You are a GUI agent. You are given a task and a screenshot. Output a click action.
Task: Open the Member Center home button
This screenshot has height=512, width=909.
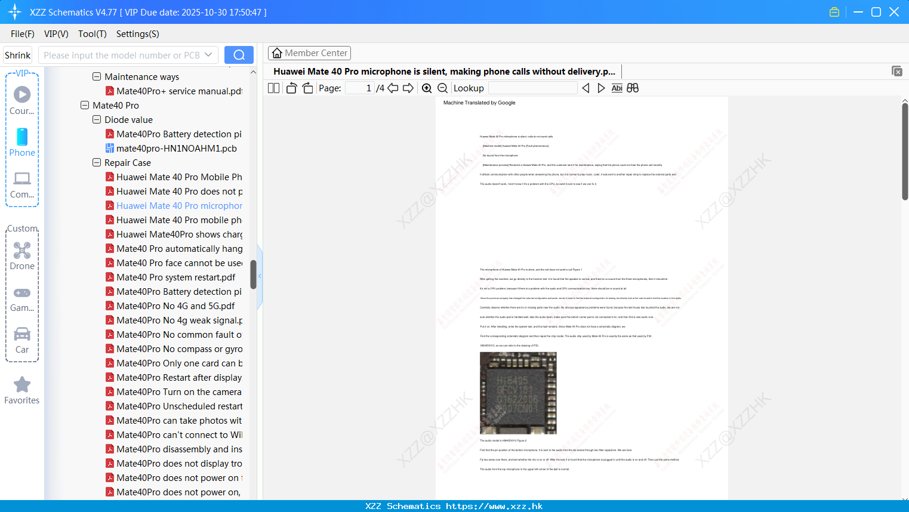pos(309,53)
